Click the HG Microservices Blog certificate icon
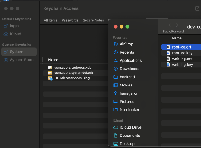 click(50, 78)
